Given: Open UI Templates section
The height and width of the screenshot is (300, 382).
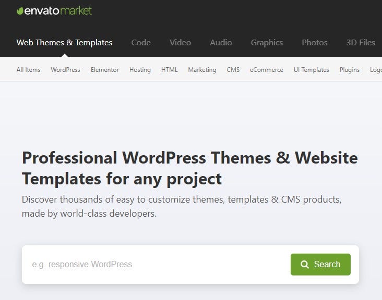Looking at the screenshot, I should pyautogui.click(x=312, y=70).
